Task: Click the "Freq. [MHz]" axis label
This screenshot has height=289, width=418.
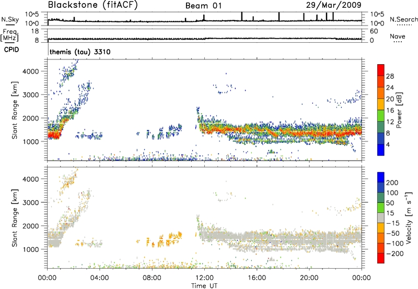Action: [x=9, y=35]
